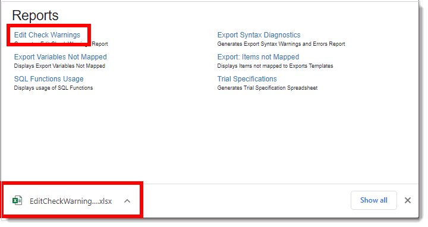Viewport: 428px width, 227px height.
Task: Click empty area of the downloads bar
Action: point(246,201)
